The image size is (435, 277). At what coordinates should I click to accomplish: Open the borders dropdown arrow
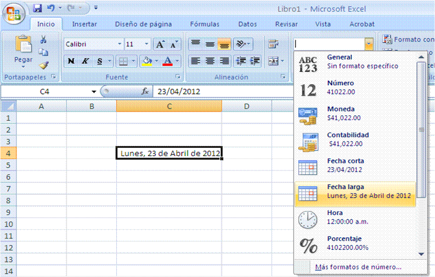[x=133, y=61]
